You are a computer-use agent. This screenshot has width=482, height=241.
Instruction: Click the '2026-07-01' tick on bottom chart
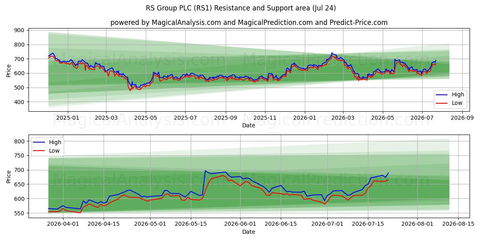327,224
